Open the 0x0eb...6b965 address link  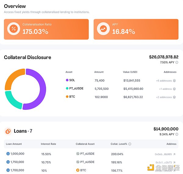[163, 154]
